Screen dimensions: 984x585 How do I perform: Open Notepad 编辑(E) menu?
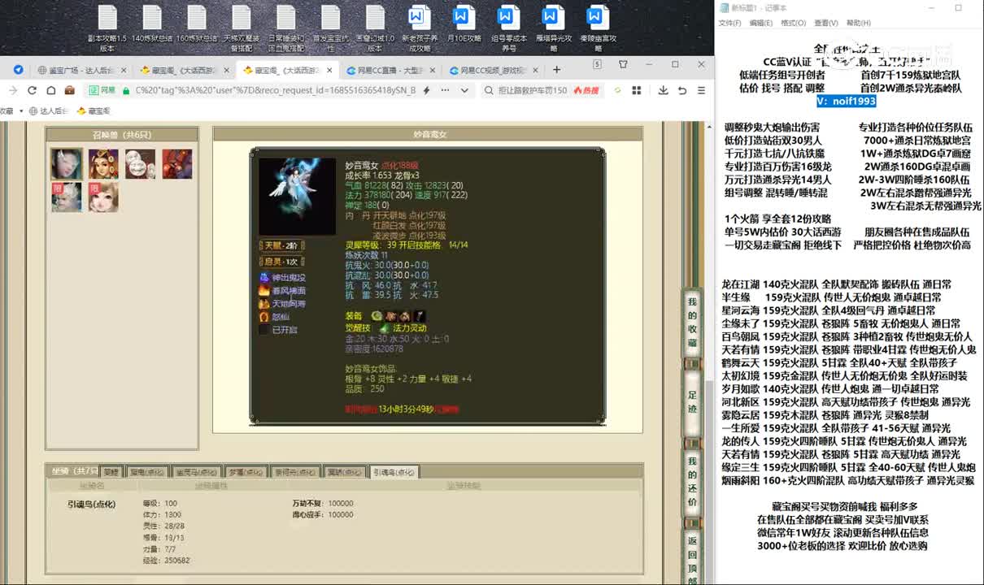761,23
